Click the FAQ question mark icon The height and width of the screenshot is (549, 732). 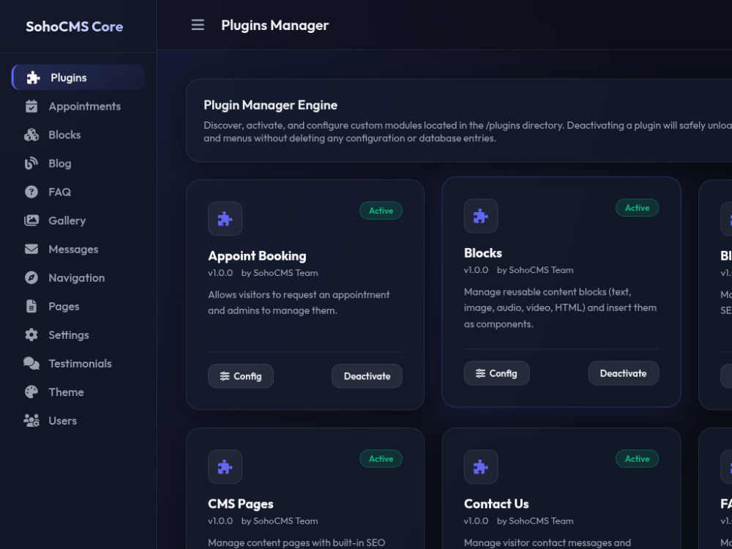click(31, 192)
